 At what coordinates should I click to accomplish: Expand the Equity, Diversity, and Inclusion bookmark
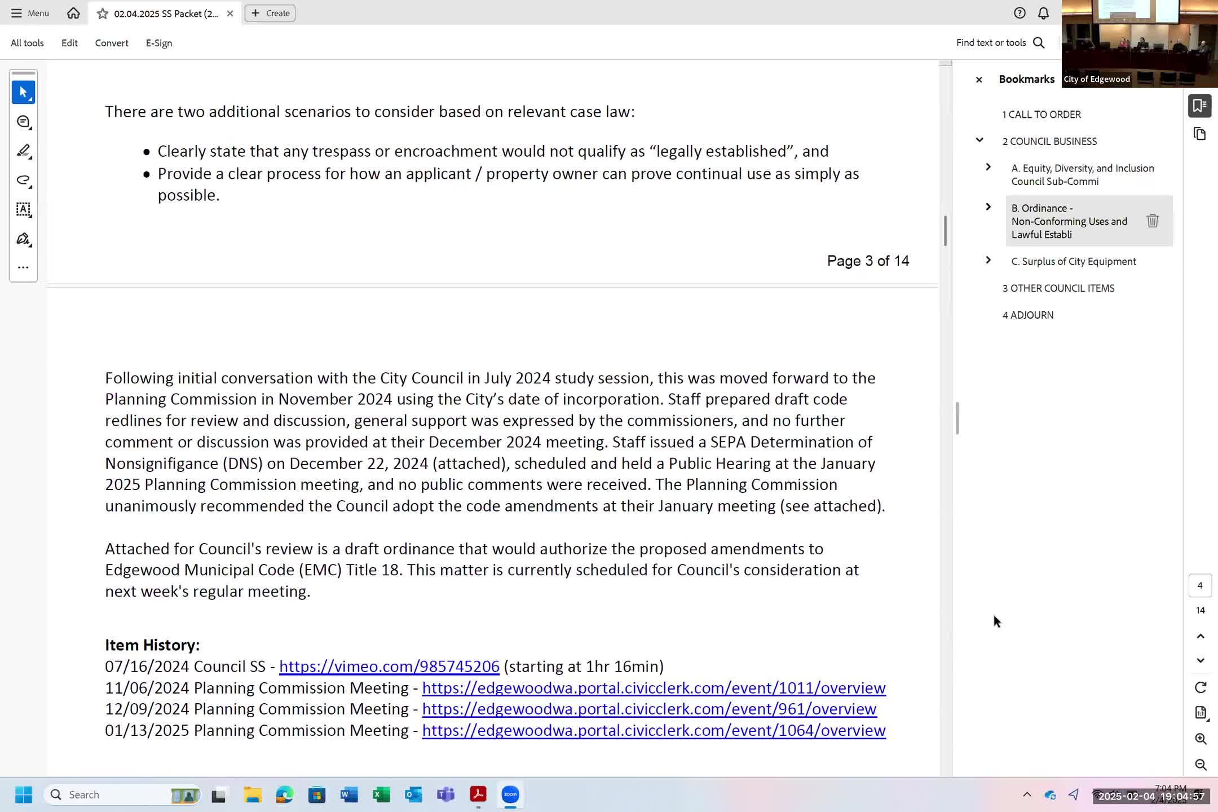click(988, 167)
